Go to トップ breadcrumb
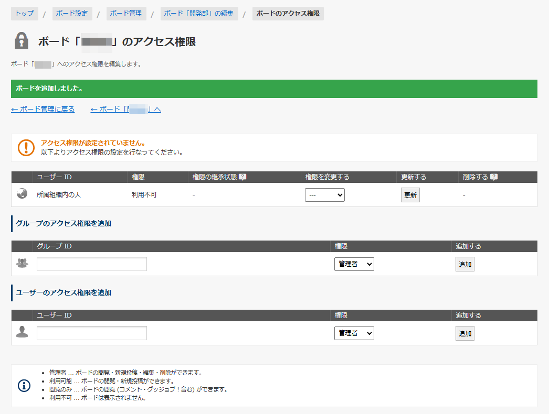This screenshot has width=549, height=414. point(25,14)
